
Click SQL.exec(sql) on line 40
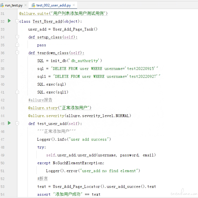[x=52, y=84]
